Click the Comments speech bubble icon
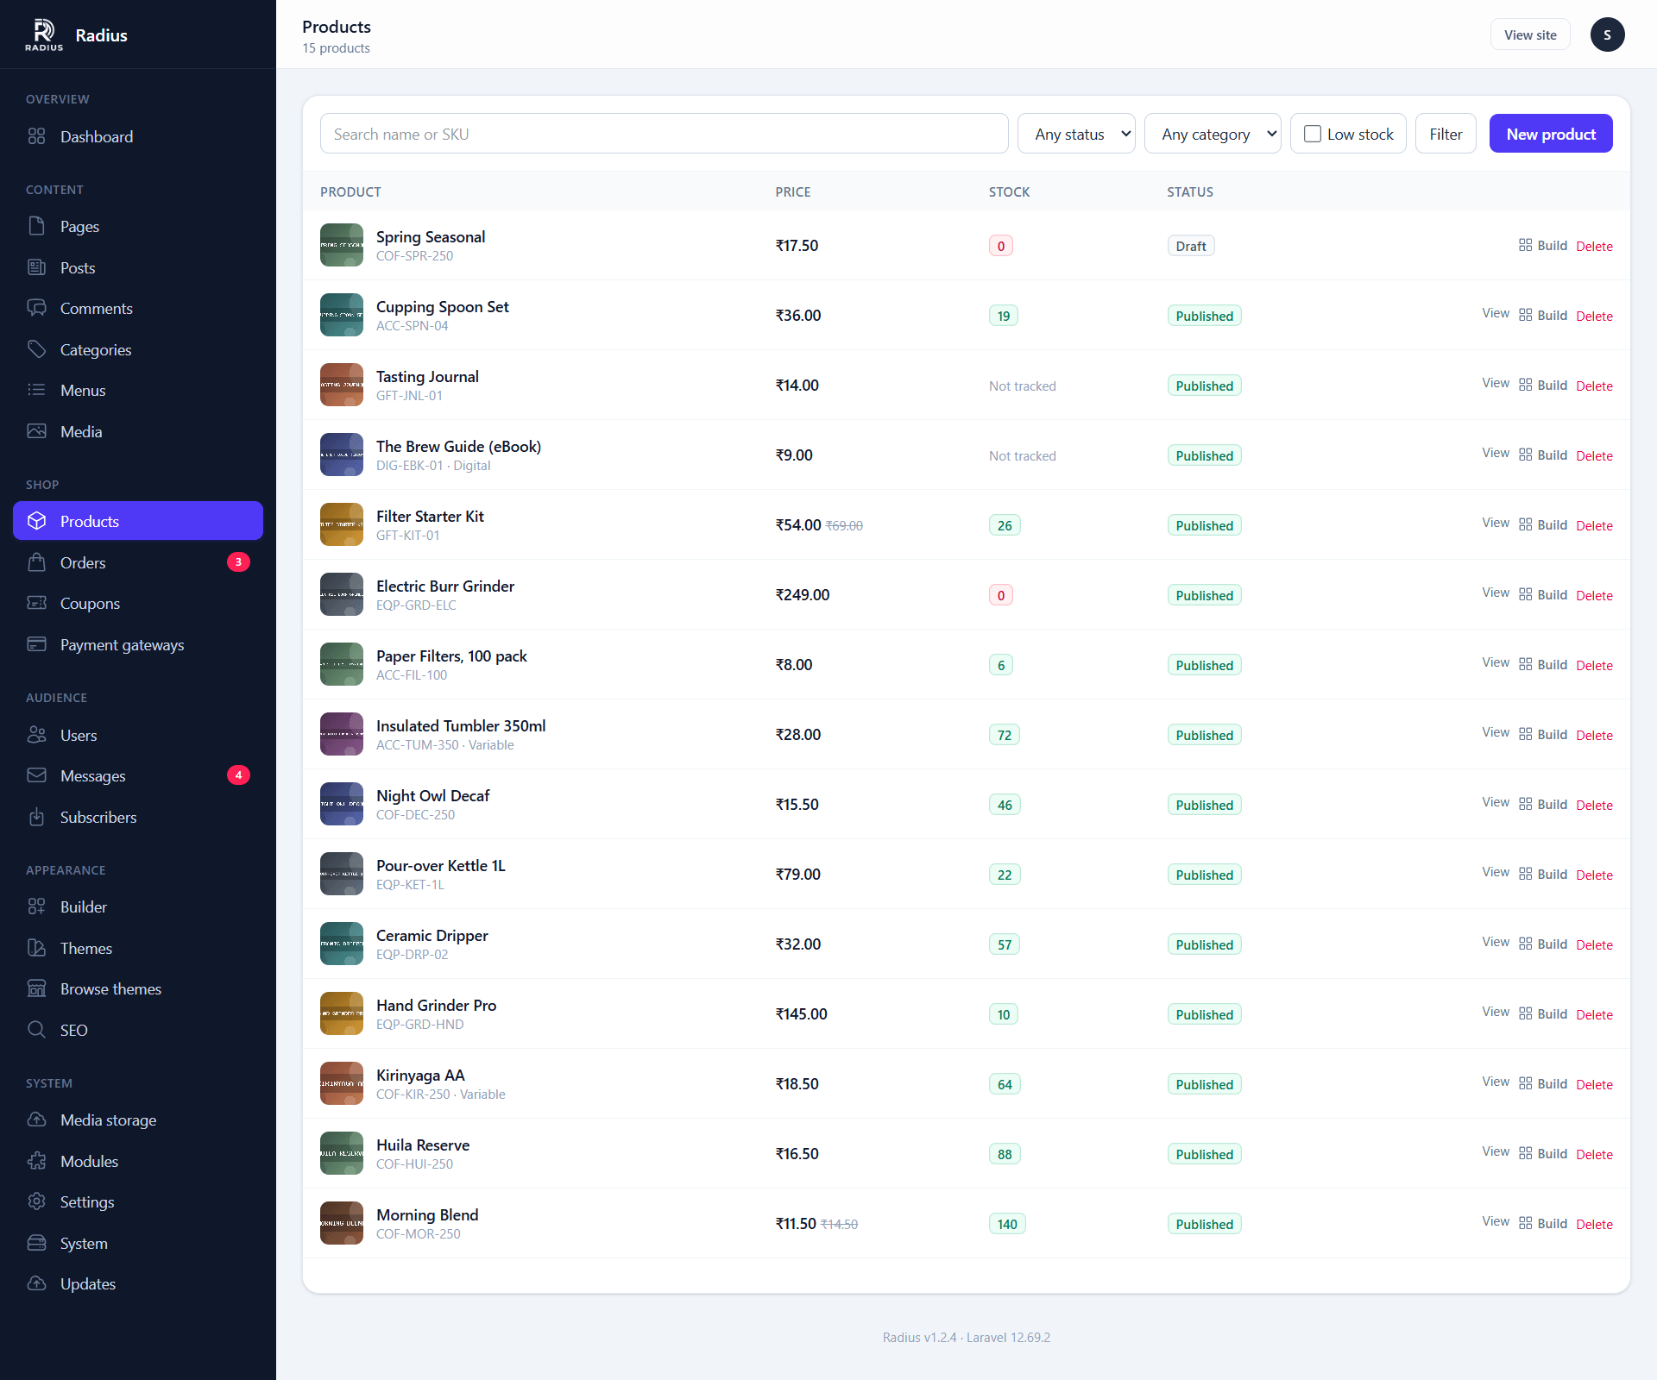The image size is (1657, 1380). tap(36, 308)
